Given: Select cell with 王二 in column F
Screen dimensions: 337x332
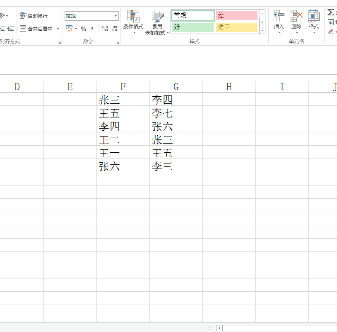Looking at the screenshot, I should point(123,139).
